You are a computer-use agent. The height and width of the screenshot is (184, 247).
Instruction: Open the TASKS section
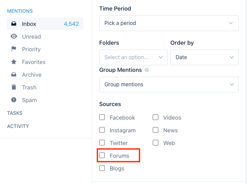[15, 113]
